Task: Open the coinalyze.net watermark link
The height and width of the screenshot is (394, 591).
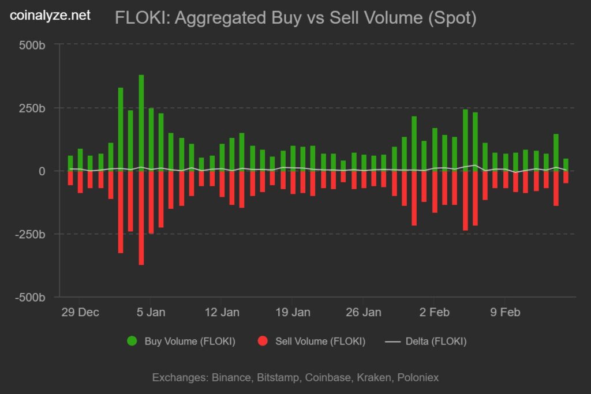Action: [51, 16]
